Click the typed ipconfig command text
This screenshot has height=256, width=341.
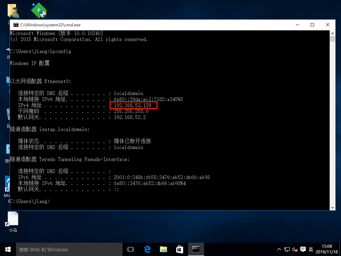61,51
